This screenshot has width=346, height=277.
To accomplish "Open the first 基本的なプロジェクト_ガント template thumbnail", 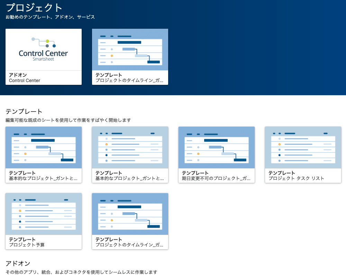I will click(x=43, y=148).
